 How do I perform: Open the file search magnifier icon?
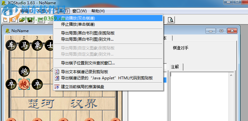(x=171, y=20)
